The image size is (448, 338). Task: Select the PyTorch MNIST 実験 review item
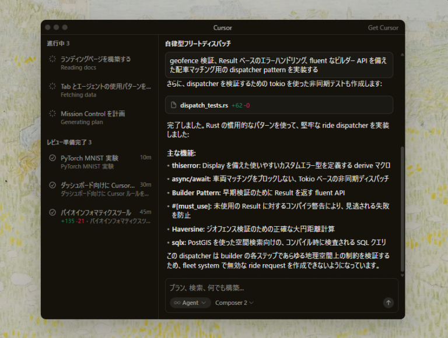[x=100, y=162]
